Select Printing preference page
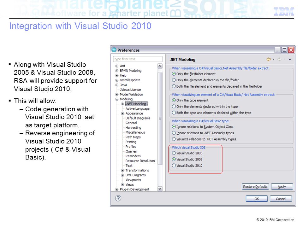The height and width of the screenshot is (227, 303). point(131,142)
